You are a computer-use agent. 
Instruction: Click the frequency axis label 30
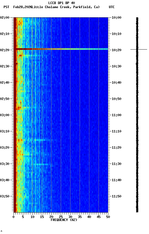[70, 217]
